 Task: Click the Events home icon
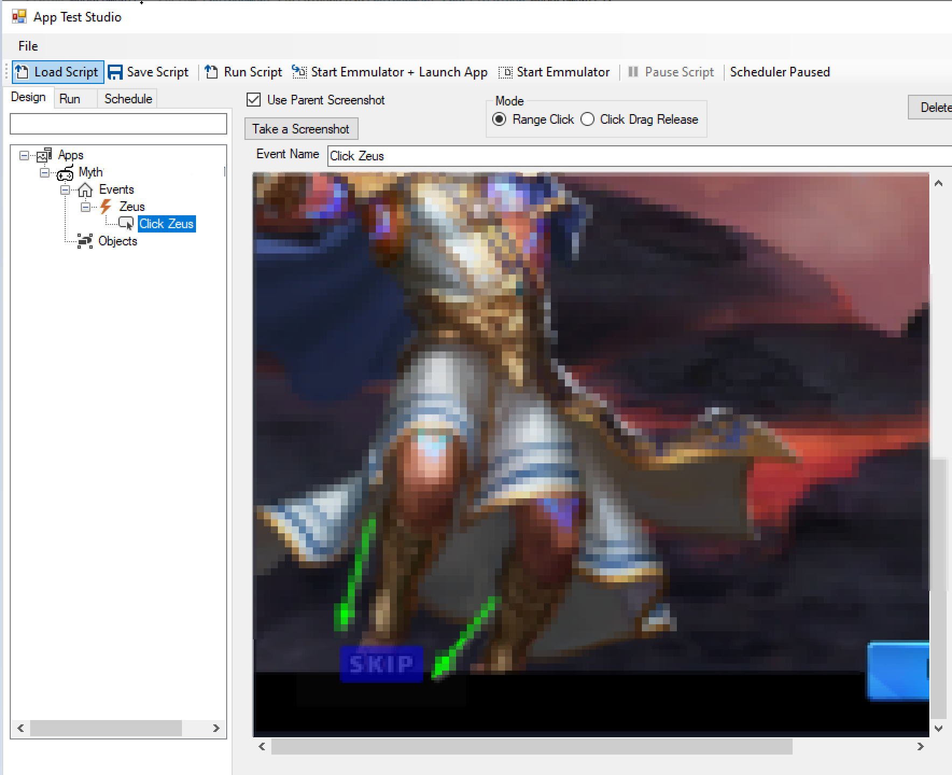click(85, 190)
